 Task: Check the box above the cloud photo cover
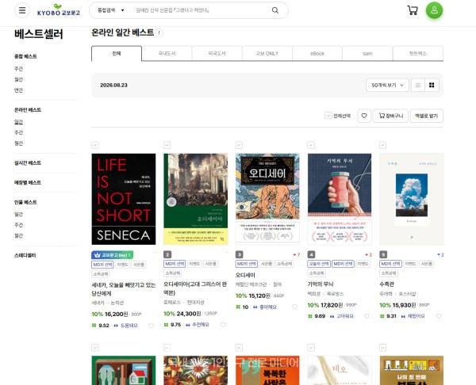(x=383, y=145)
